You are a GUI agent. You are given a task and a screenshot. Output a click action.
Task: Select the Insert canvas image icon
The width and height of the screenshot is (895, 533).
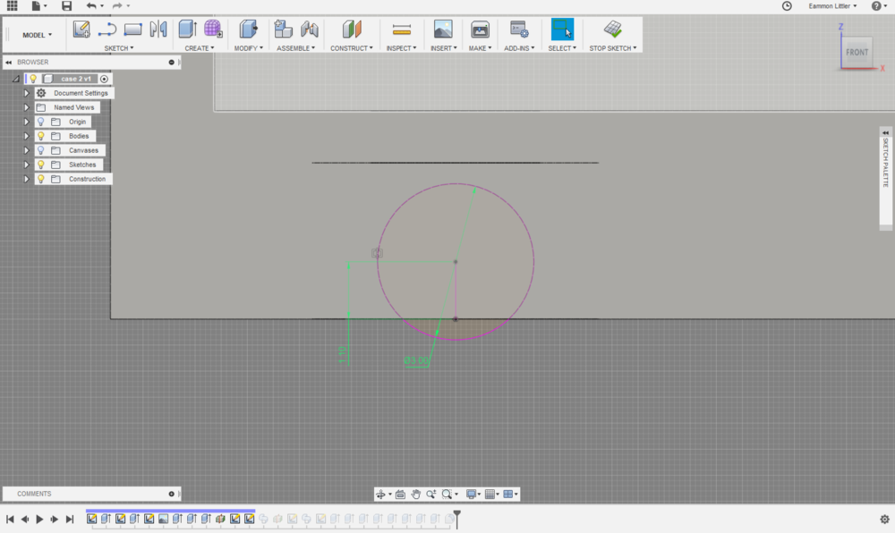443,30
